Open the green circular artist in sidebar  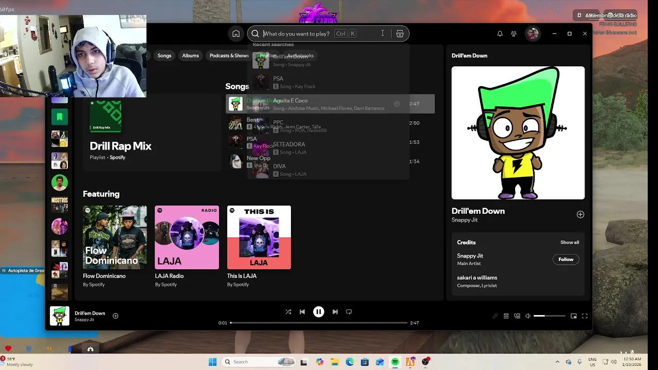60,182
